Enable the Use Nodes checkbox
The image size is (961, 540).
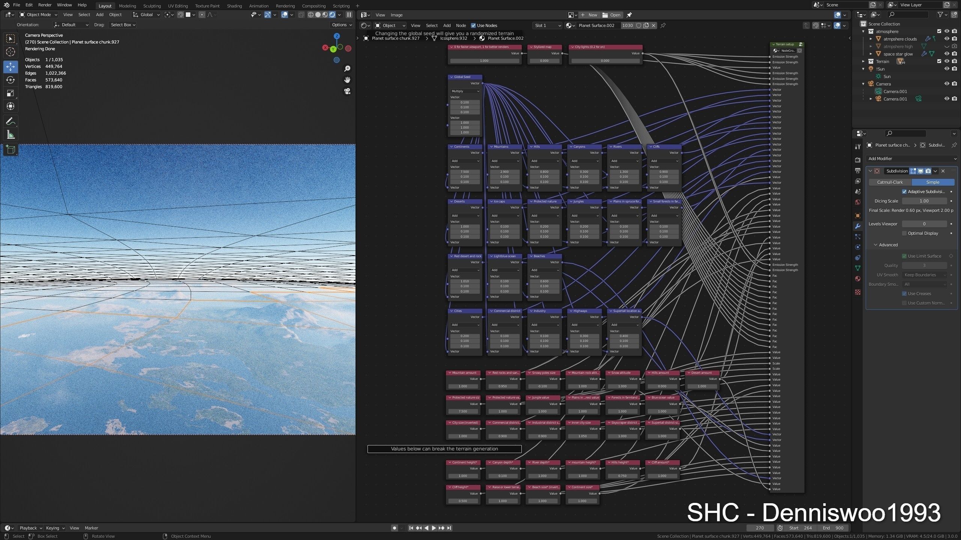pyautogui.click(x=473, y=25)
